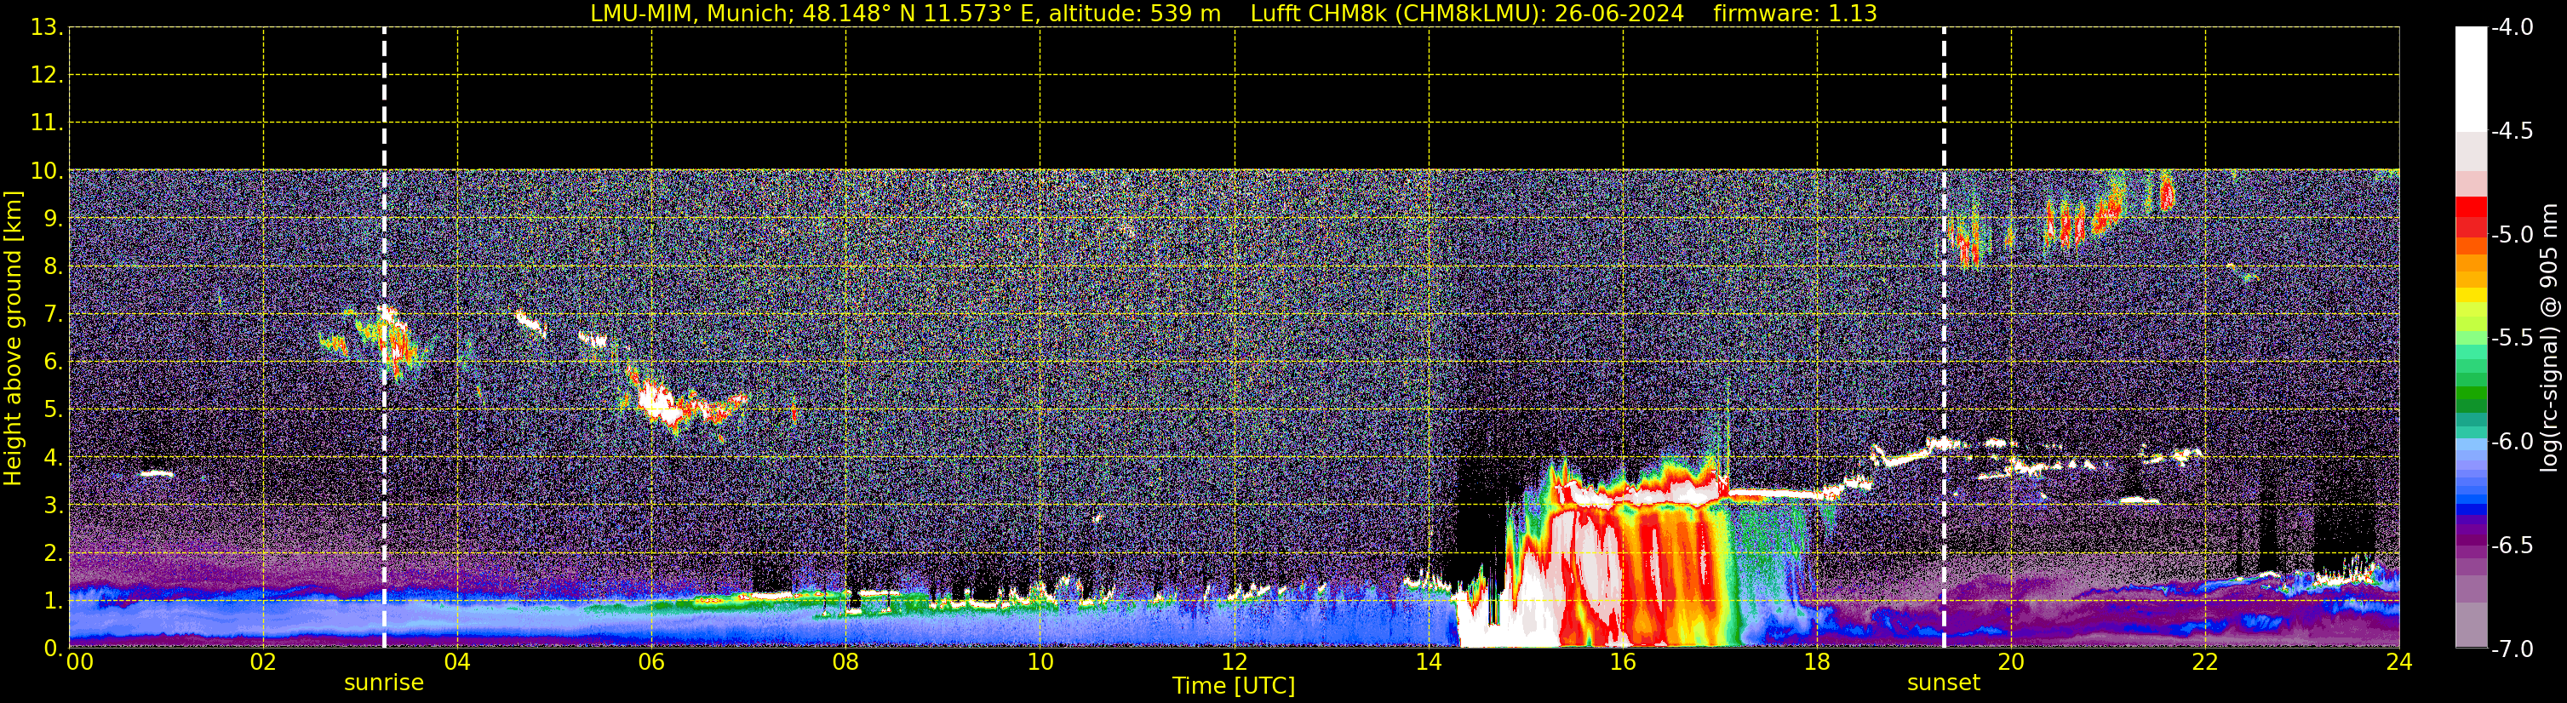2567x703 pixels.
Task: Click the "-7.0" colorbar tick label
Action: click(x=2511, y=649)
